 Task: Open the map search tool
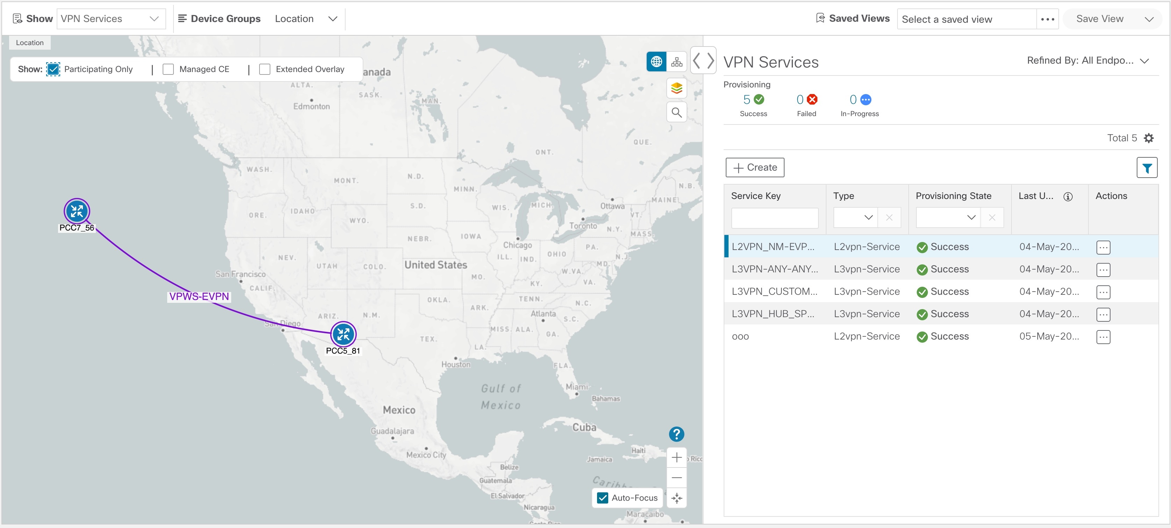tap(676, 112)
